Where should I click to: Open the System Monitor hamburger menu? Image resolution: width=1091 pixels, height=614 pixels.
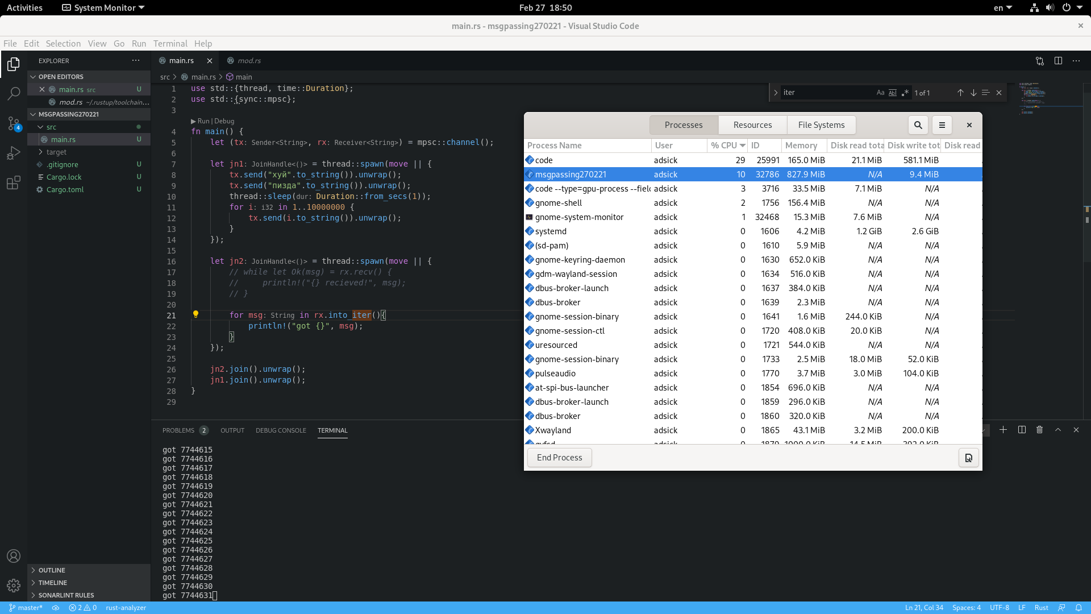942,125
